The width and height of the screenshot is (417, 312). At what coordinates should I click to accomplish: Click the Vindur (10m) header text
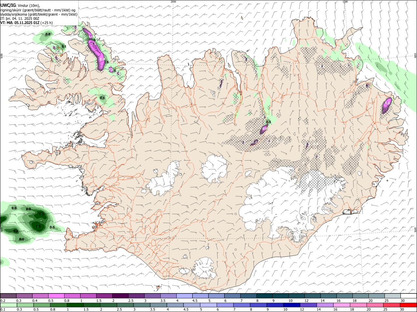(29, 6)
